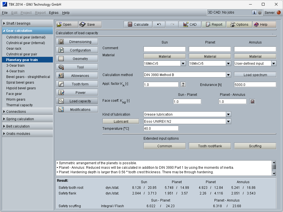
Task: Open the Kind of lubrication dropdown
Action: click(228, 114)
